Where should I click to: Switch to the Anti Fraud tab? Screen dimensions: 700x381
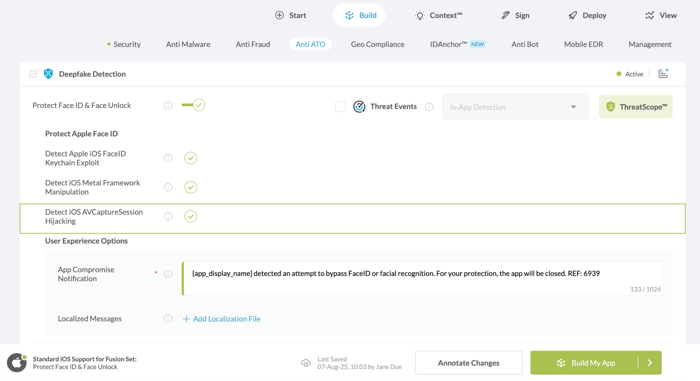click(253, 44)
